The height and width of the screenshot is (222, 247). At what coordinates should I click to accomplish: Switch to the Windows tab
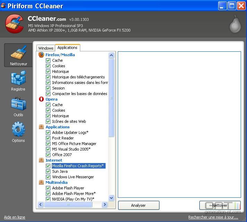coord(46,48)
